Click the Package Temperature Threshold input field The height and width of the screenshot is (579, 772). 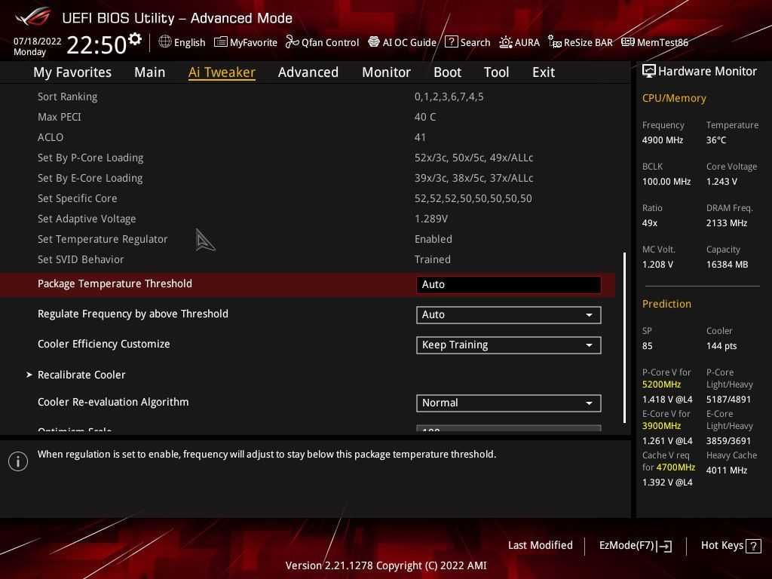pos(509,284)
